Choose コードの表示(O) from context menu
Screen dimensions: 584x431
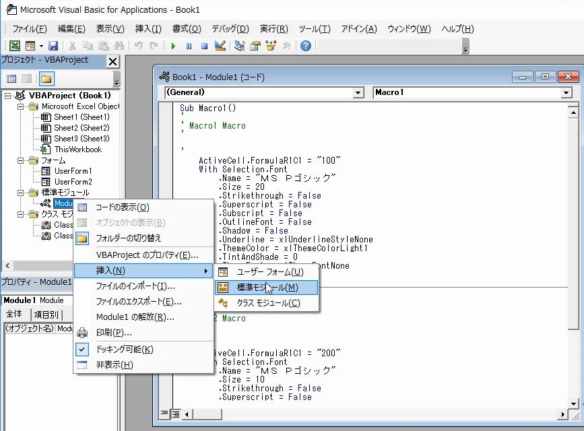tap(143, 207)
